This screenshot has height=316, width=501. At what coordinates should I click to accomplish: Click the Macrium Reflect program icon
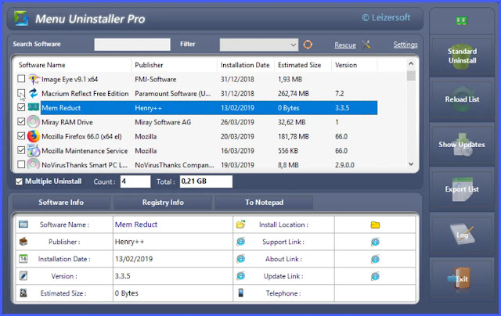(x=33, y=94)
